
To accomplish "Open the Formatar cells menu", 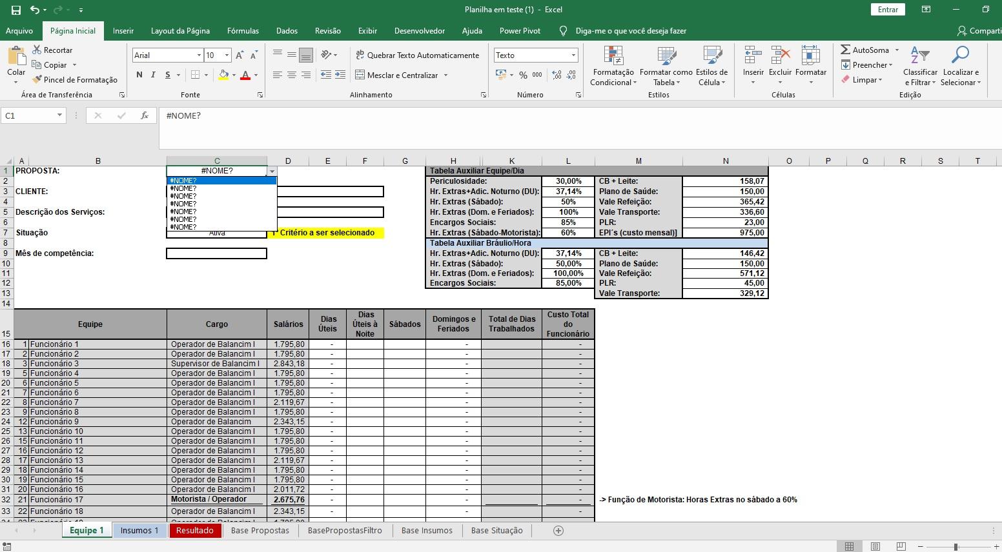I will (x=811, y=66).
